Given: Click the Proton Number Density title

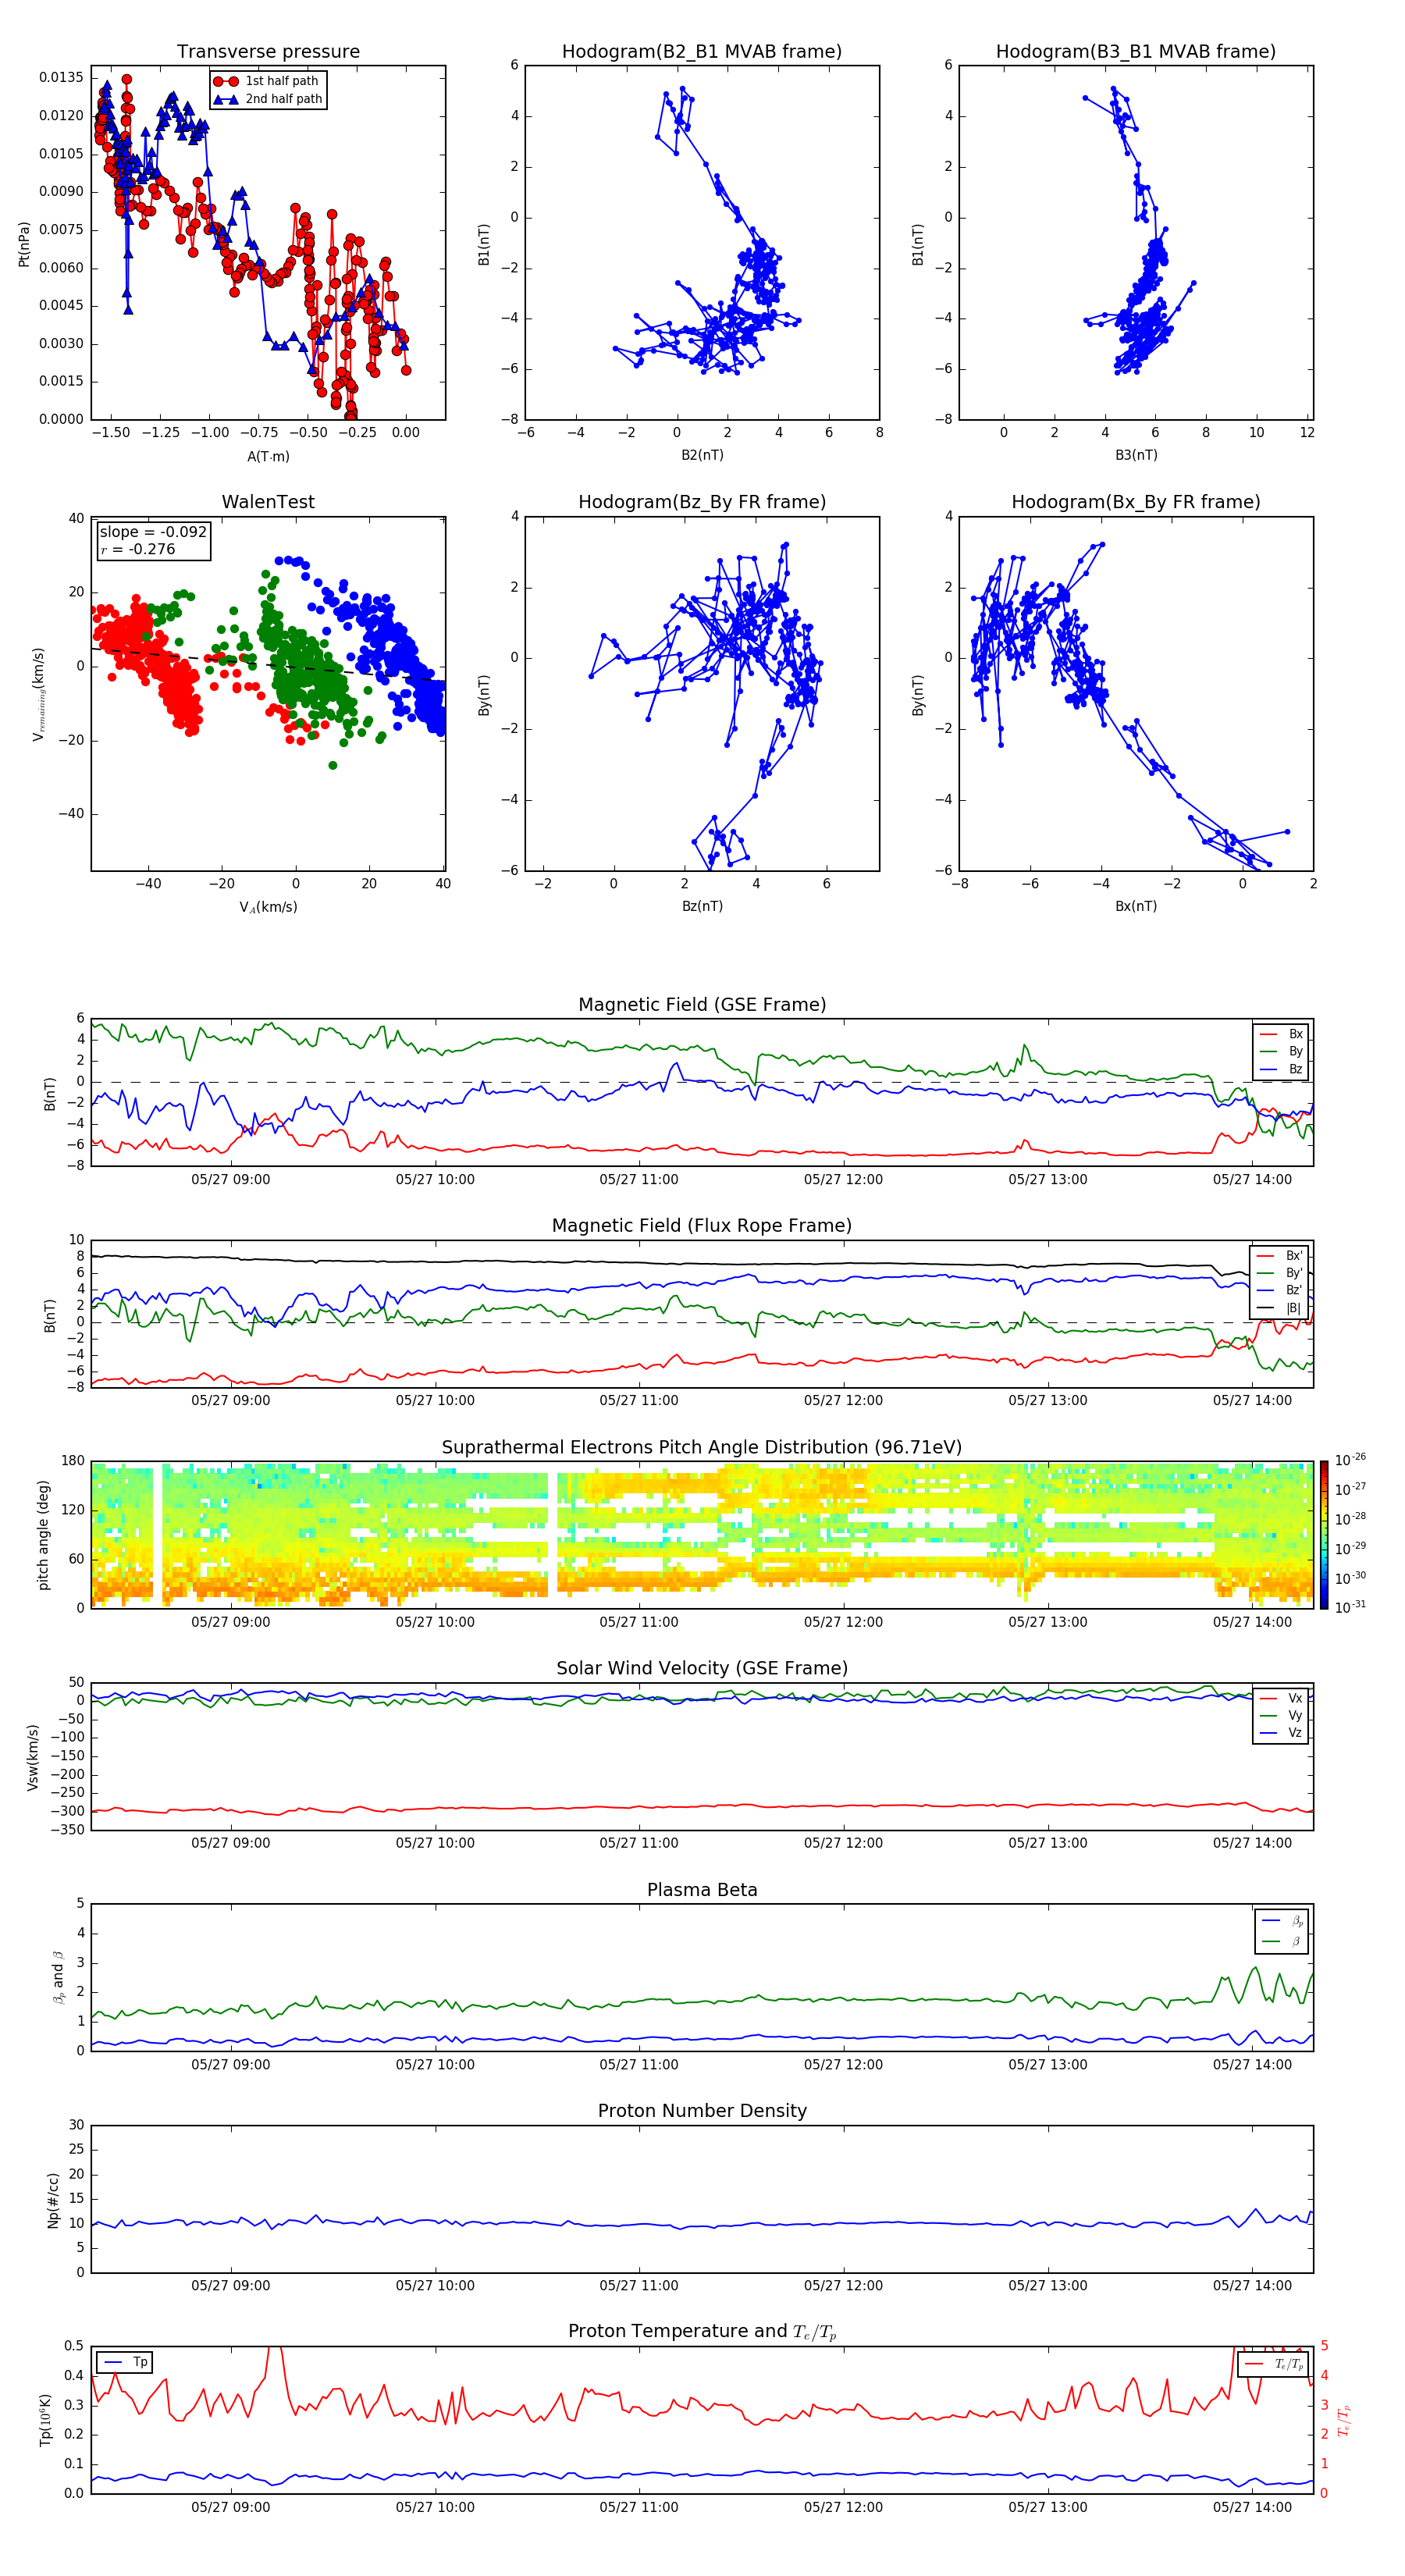Looking at the screenshot, I should click(702, 2112).
